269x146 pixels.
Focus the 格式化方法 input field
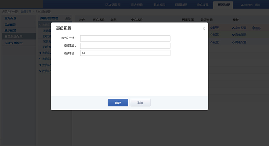(125, 38)
